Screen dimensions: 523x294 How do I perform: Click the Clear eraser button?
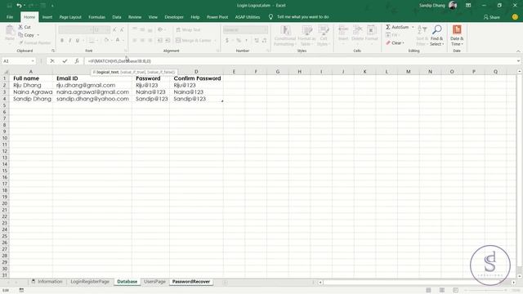point(395,43)
